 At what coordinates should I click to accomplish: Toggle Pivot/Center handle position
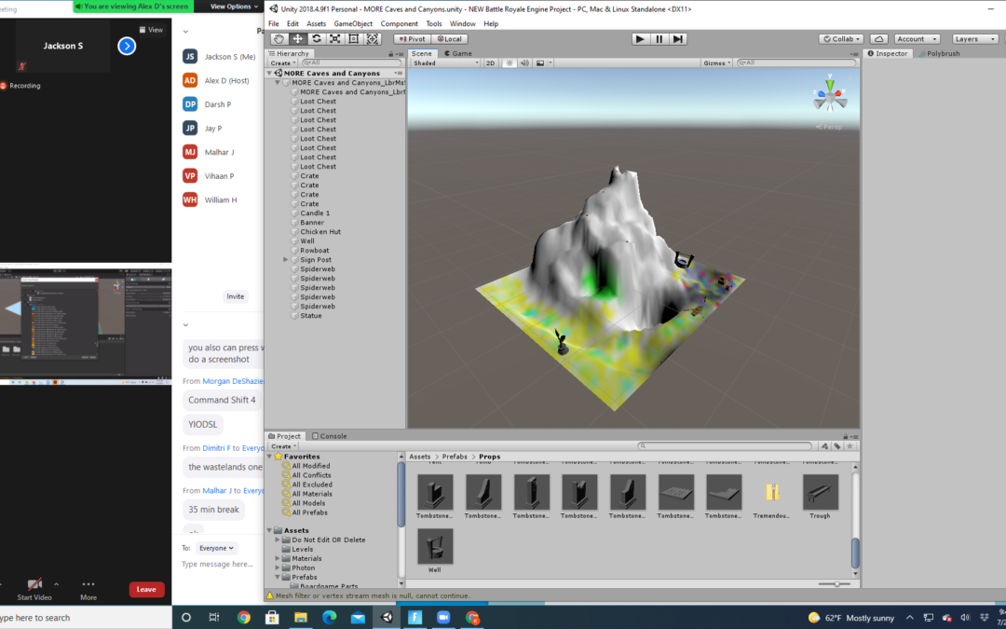click(412, 39)
